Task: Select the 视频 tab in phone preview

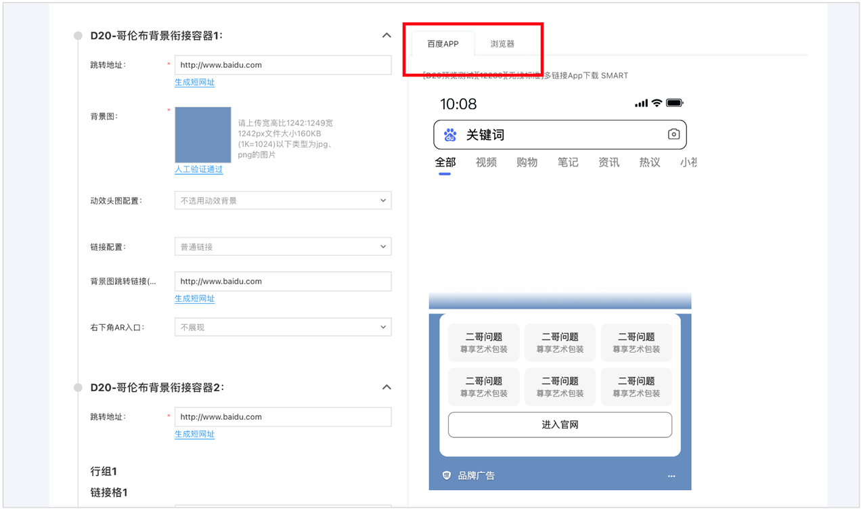Action: click(486, 162)
